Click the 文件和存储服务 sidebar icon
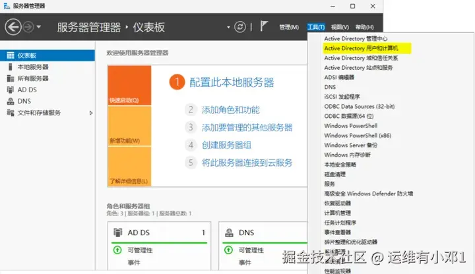475x274 pixels. click(x=11, y=113)
